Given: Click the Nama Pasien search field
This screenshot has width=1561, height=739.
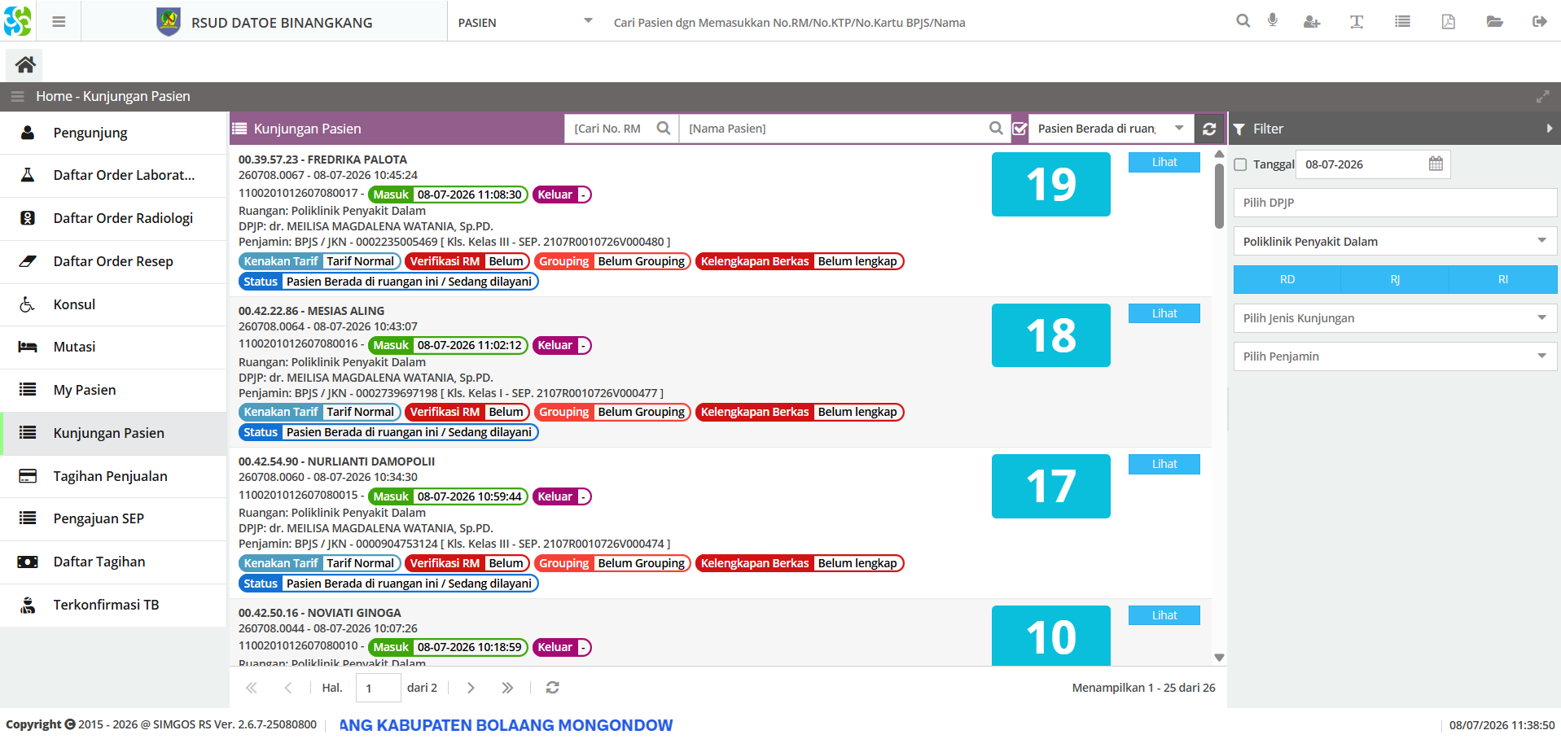Looking at the screenshot, I should coord(835,129).
